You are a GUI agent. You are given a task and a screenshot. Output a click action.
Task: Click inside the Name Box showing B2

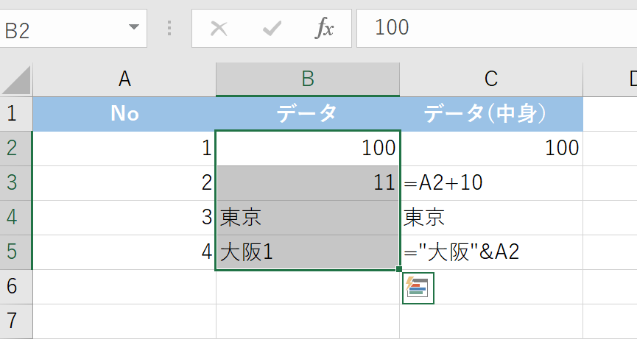pos(59,29)
